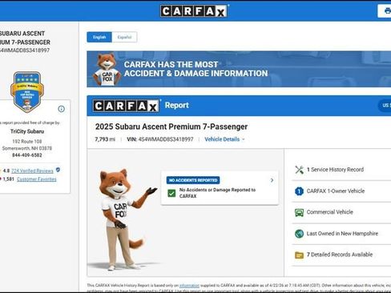The image size is (391, 293).
Task: Open the accident and damage information banner
Action: click(x=239, y=69)
